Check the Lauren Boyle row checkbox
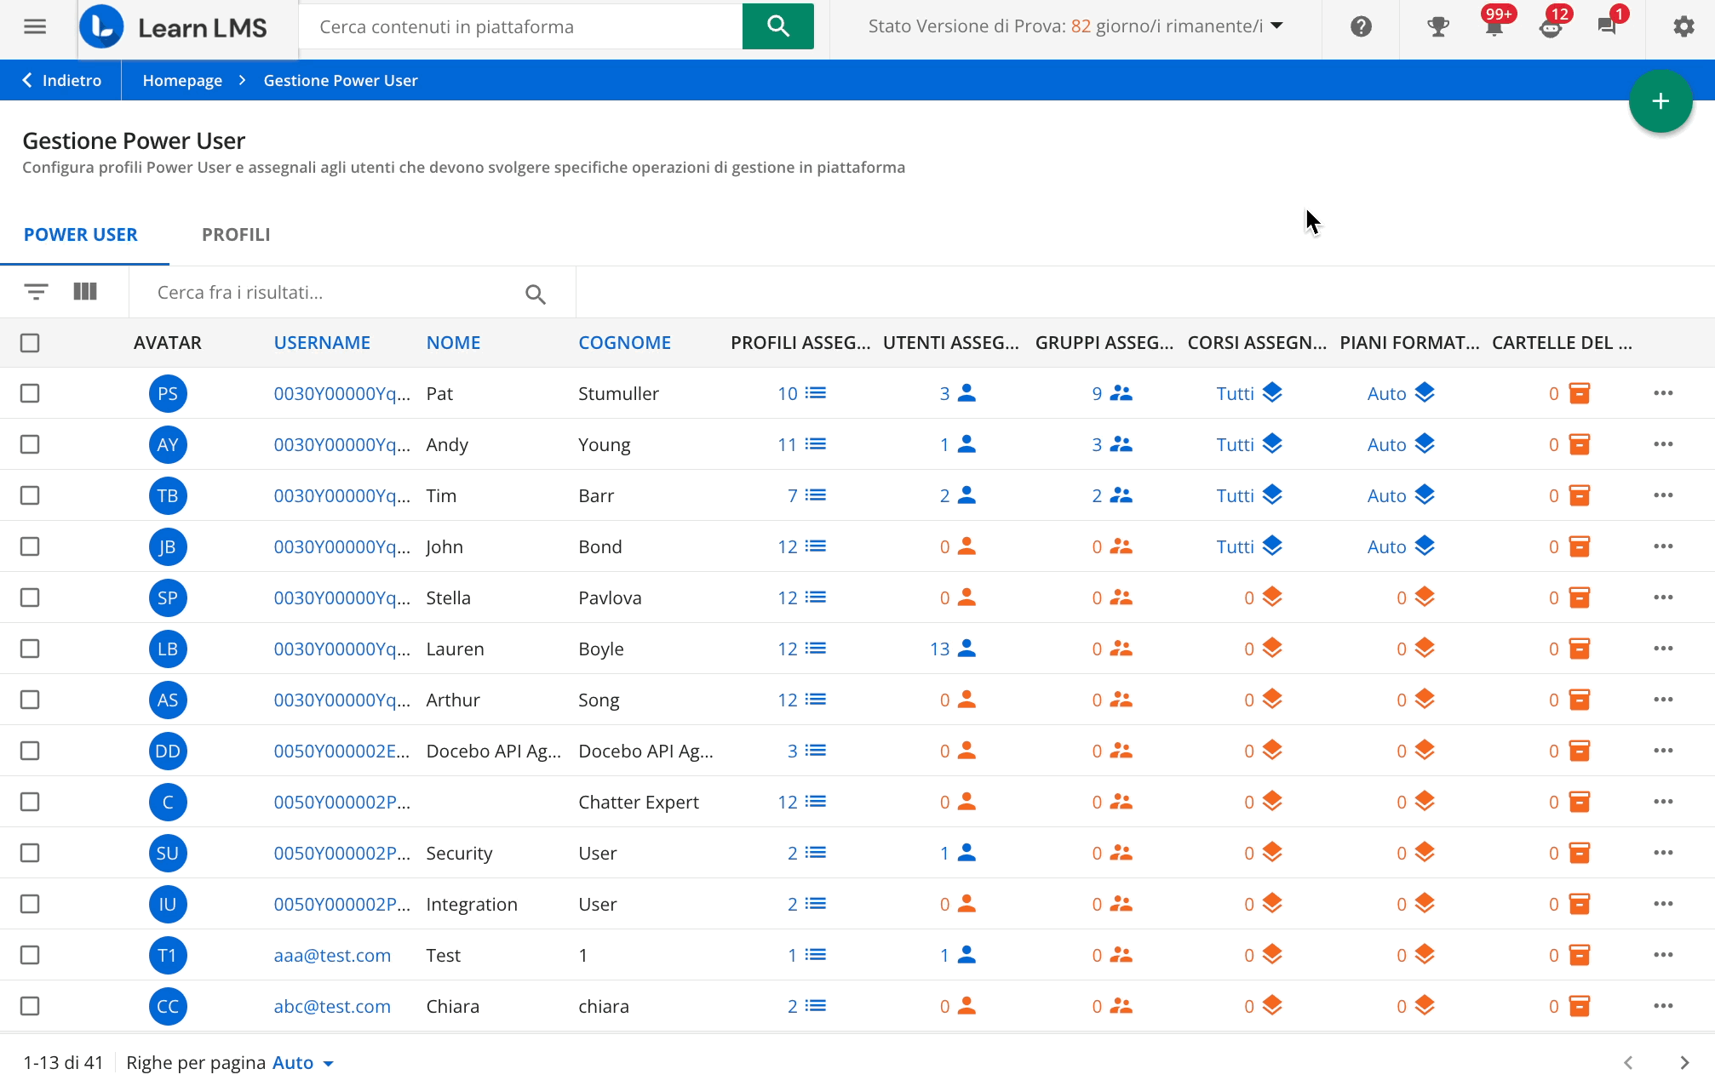Screen dimensions: 1715x1086 [30, 649]
